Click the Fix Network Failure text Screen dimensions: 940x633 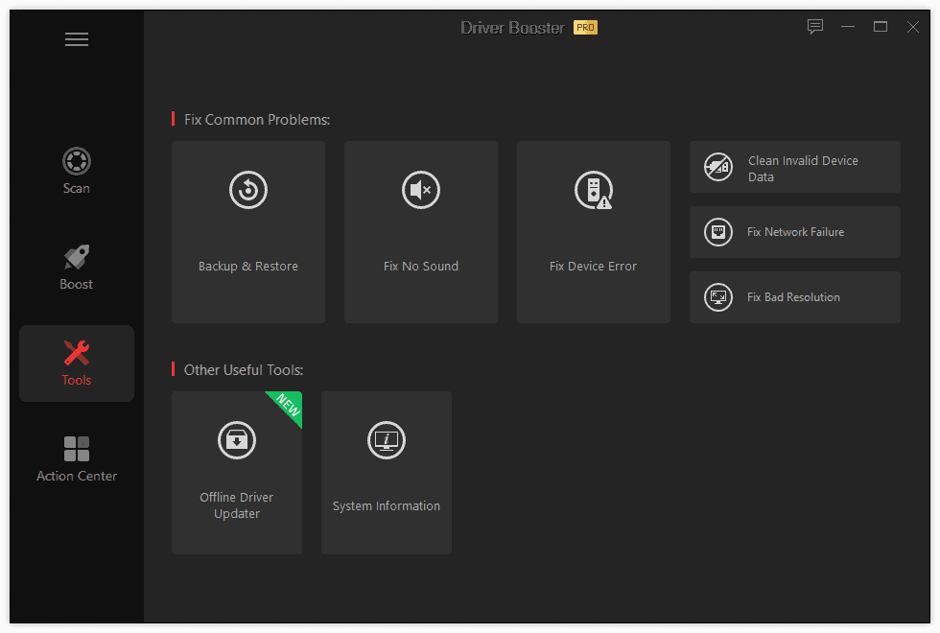tap(795, 232)
